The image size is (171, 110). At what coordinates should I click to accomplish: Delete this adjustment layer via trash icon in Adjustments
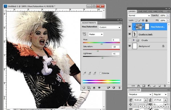pos(119,88)
